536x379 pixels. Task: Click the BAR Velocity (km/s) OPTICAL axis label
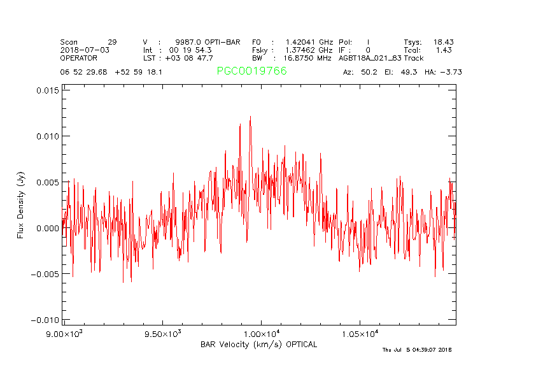tap(258, 345)
